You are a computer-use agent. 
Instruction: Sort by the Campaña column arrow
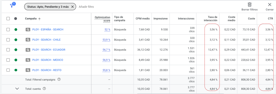click(39, 19)
